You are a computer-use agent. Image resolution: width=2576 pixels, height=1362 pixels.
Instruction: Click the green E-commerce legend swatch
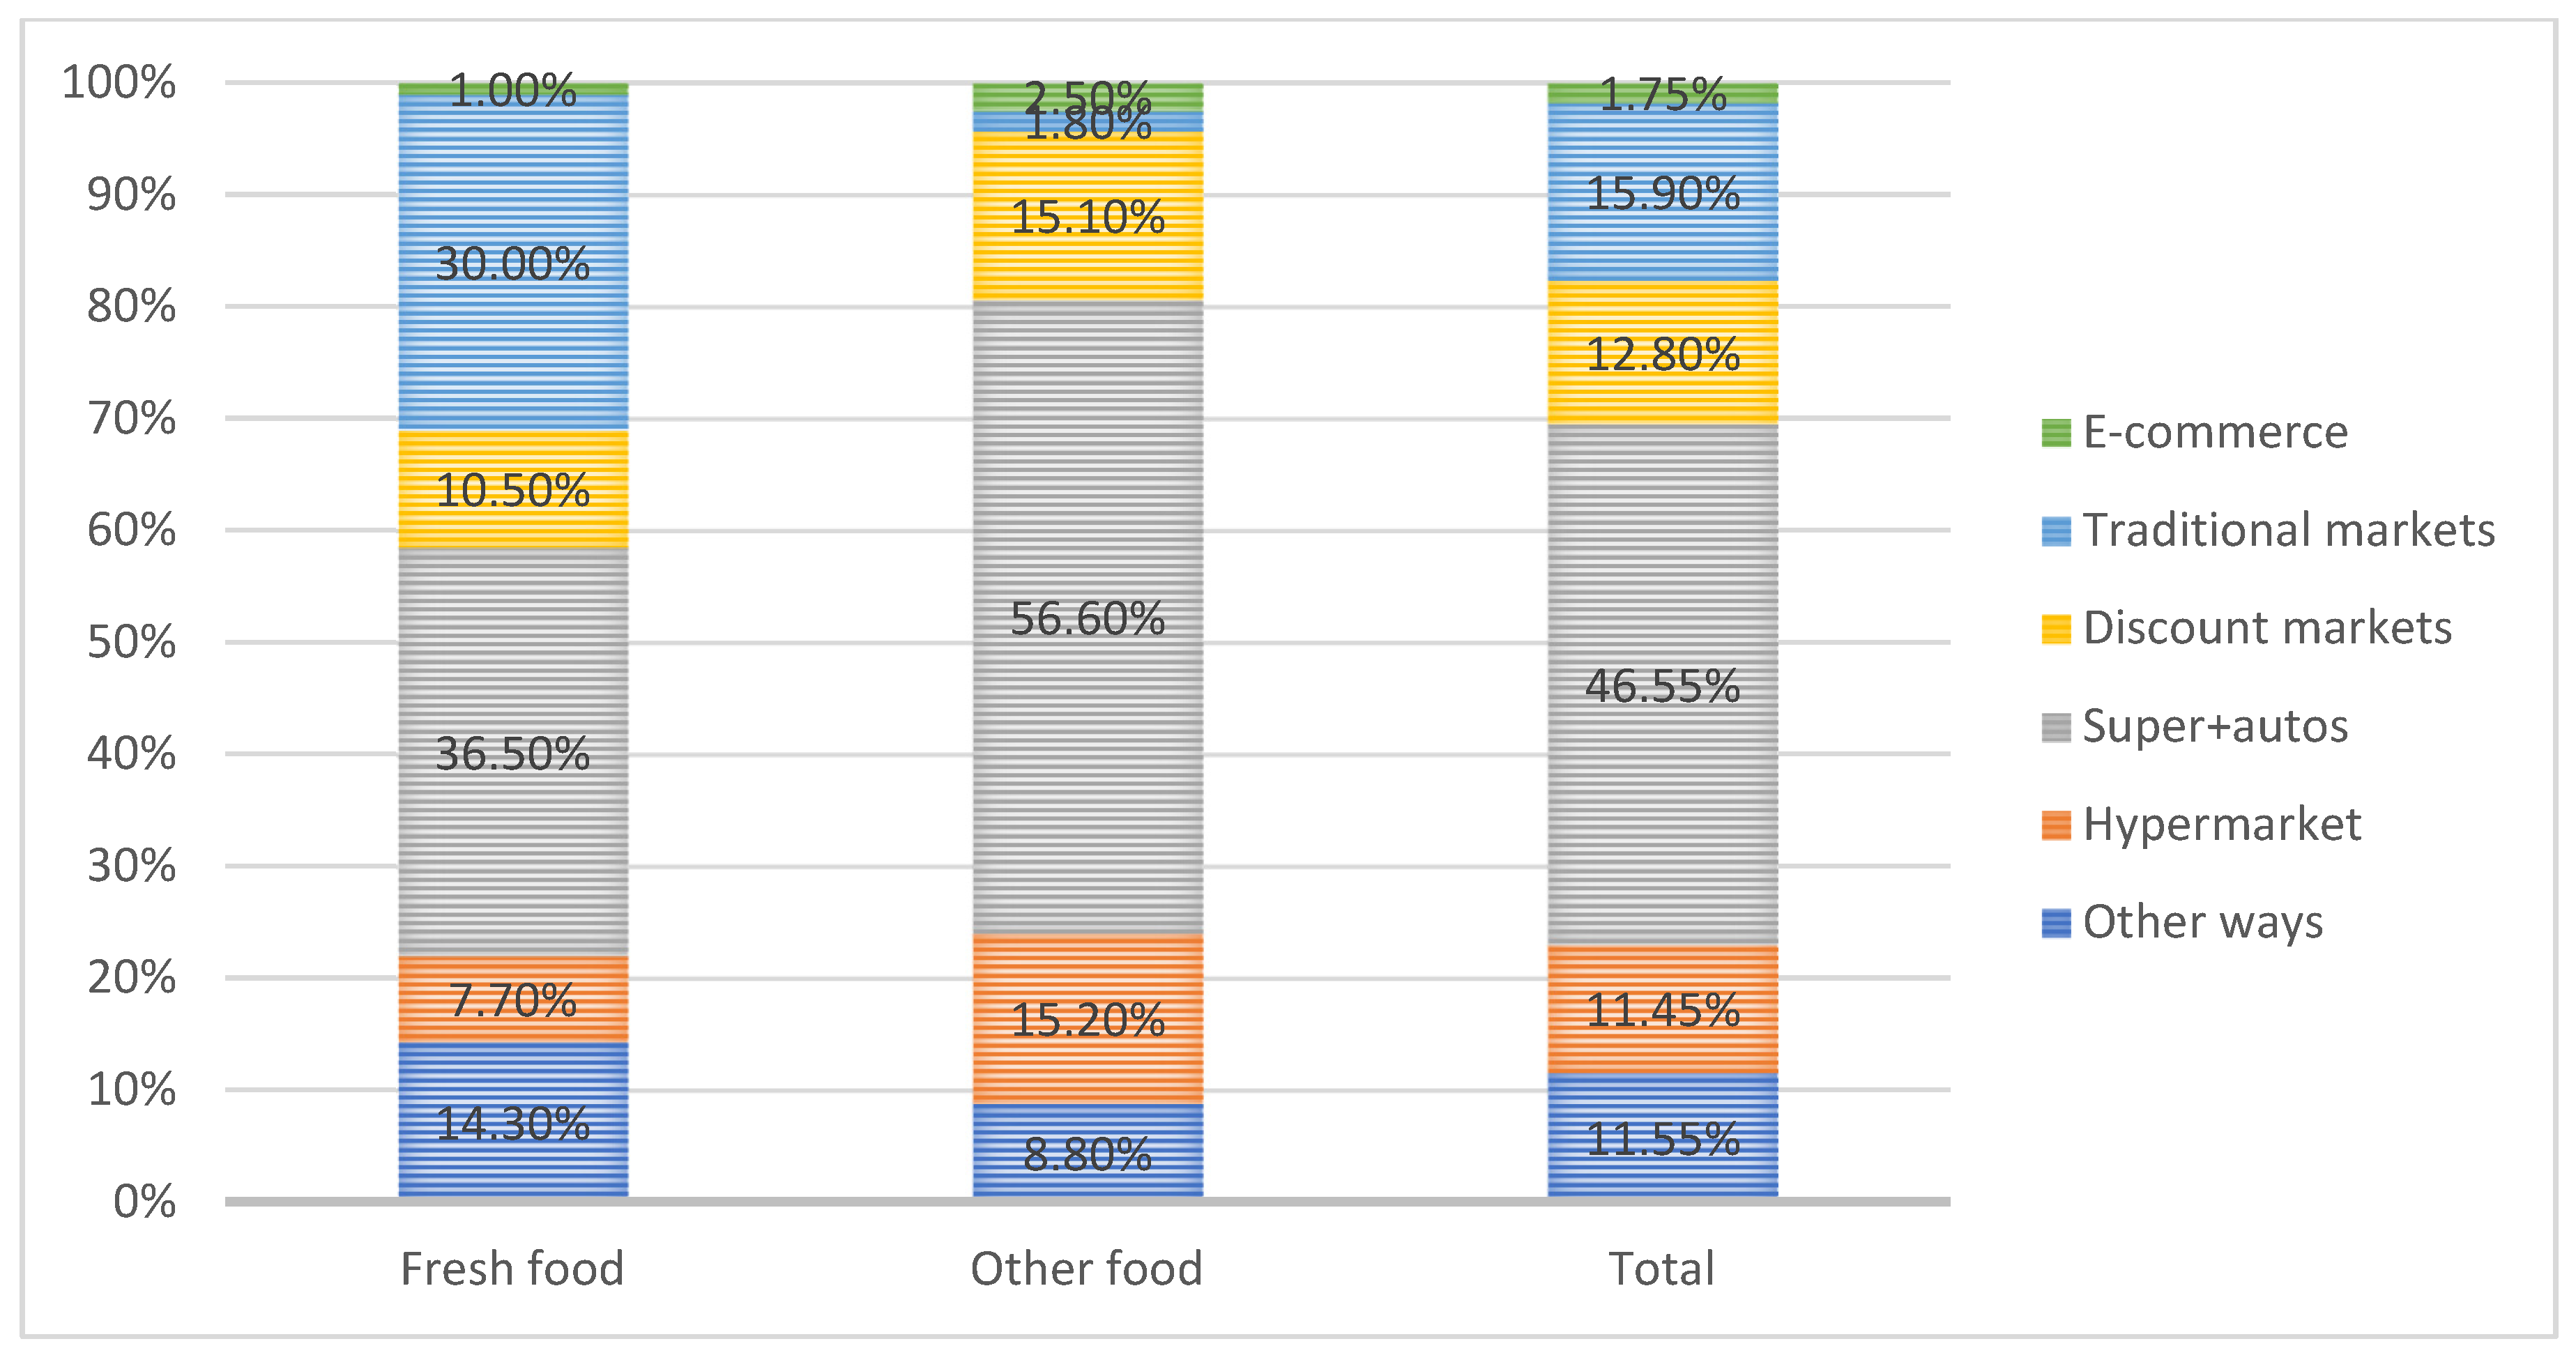pos(2056,433)
